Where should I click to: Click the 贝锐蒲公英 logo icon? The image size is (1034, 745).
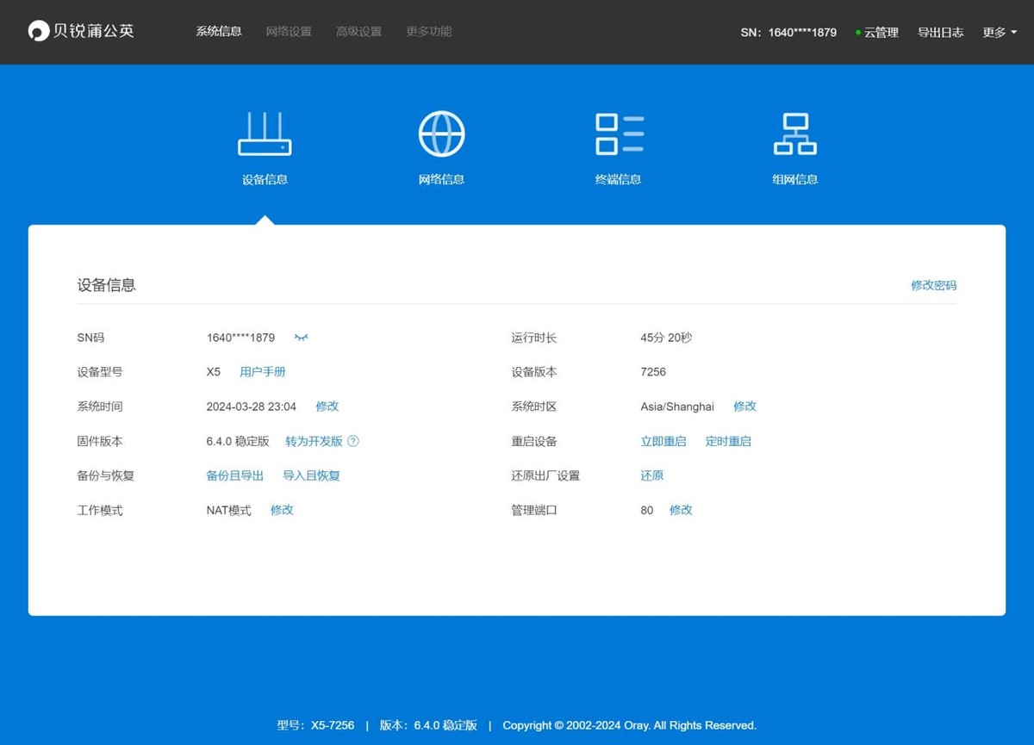point(38,31)
